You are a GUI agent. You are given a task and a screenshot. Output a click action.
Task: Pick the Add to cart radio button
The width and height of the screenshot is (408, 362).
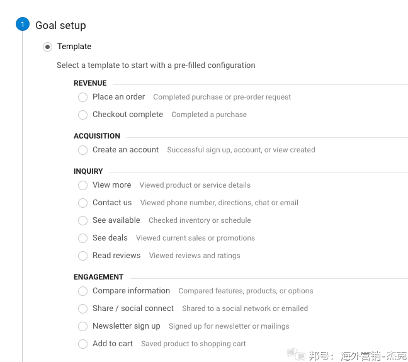(82, 344)
